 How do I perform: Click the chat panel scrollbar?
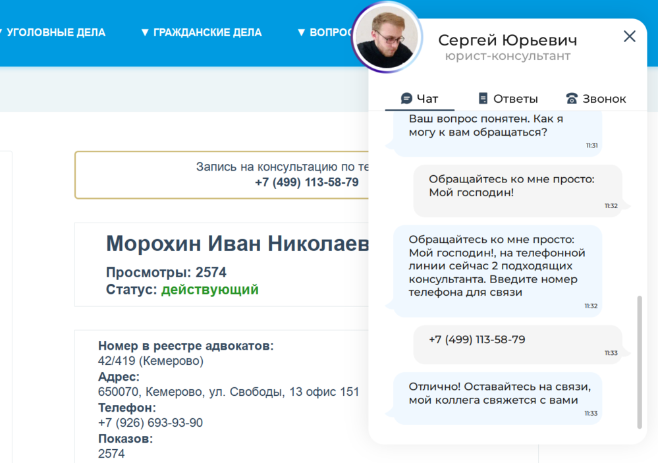pyautogui.click(x=638, y=361)
